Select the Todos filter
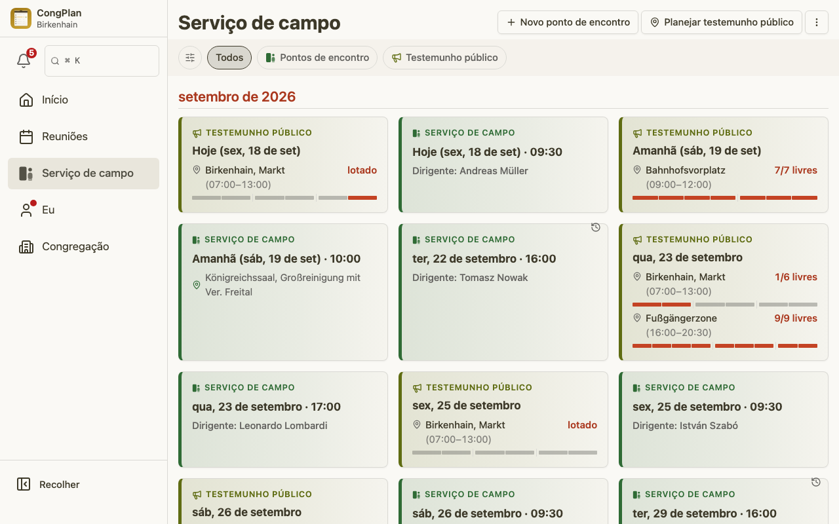Image resolution: width=839 pixels, height=524 pixels. (x=229, y=58)
